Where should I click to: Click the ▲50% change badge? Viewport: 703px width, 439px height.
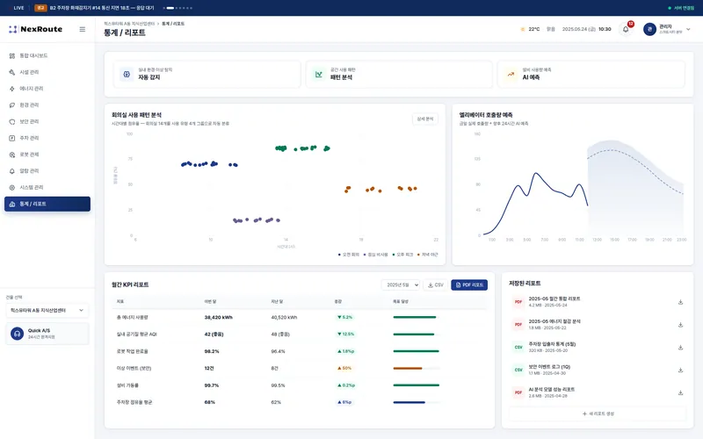344,368
